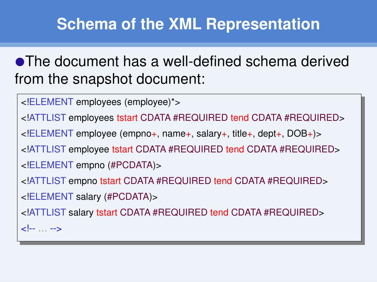Click the red 'tstart' on the ATTLIST employees line
Image resolution: width=377 pixels, height=282 pixels.
click(127, 118)
